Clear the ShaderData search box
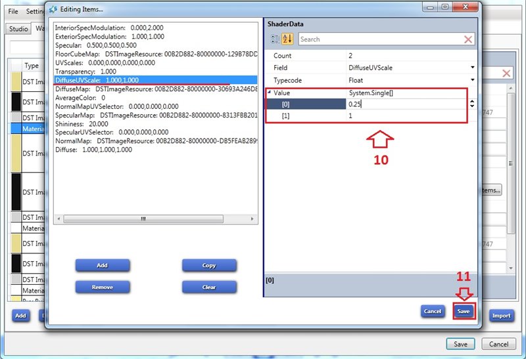The height and width of the screenshot is (359, 526). (468, 39)
